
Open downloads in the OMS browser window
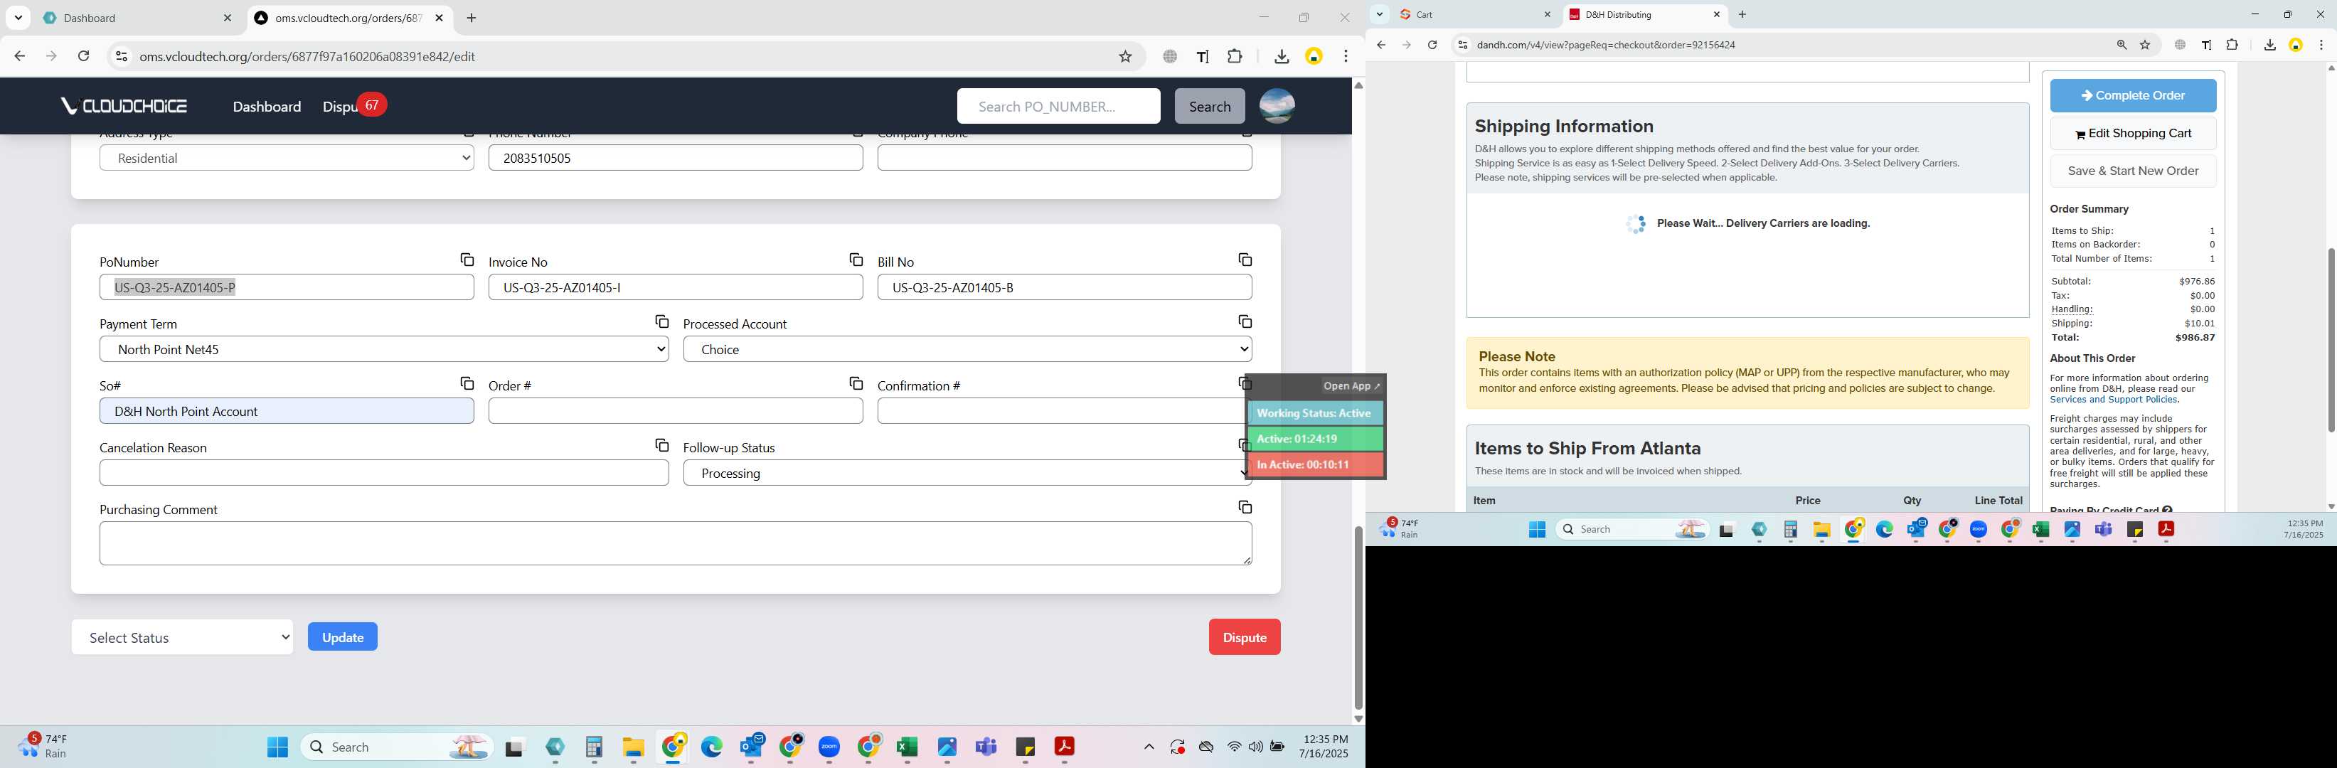click(x=1281, y=56)
